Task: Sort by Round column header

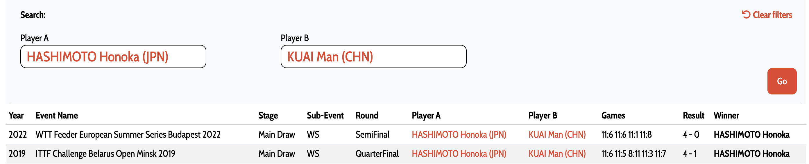Action: [367, 116]
